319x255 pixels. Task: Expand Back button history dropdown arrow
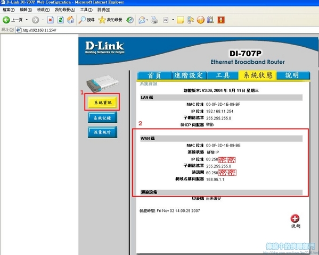pyautogui.click(x=27, y=20)
